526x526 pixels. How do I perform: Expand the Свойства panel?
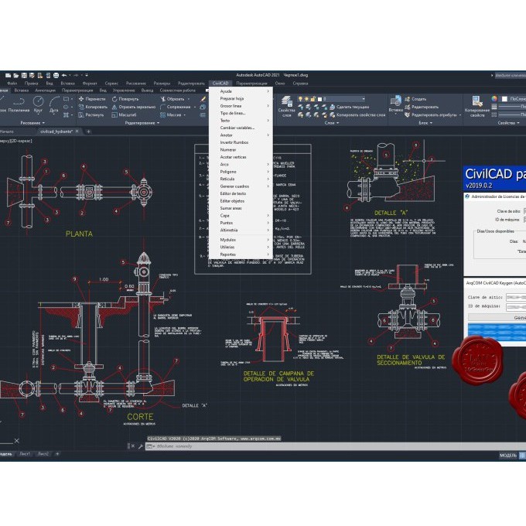[x=508, y=123]
